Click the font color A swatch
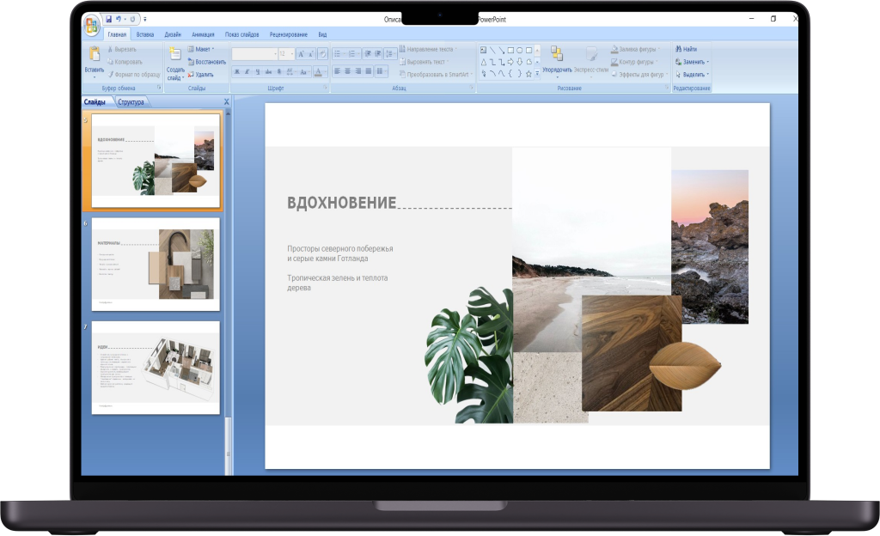This screenshot has height=536, width=880. click(318, 71)
